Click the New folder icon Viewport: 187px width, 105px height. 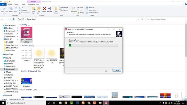56,8
